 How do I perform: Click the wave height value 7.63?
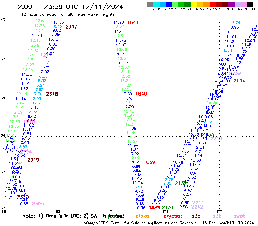pyautogui.click(x=39, y=90)
